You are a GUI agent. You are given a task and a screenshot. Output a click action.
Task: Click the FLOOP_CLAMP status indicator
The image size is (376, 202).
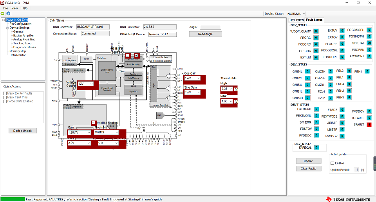point(316,31)
